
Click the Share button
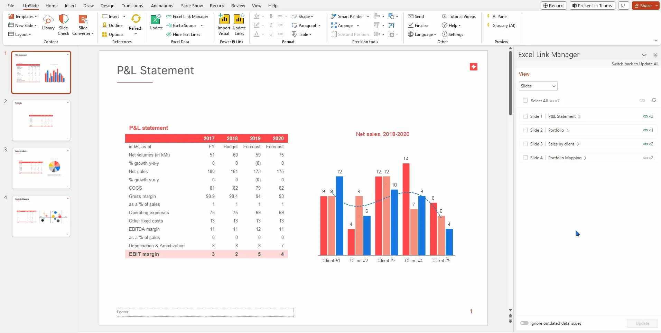643,6
